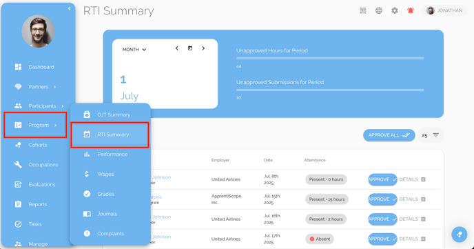Open Journals in the Program submenu
Viewport: 474px width, 249px height.
click(x=110, y=214)
